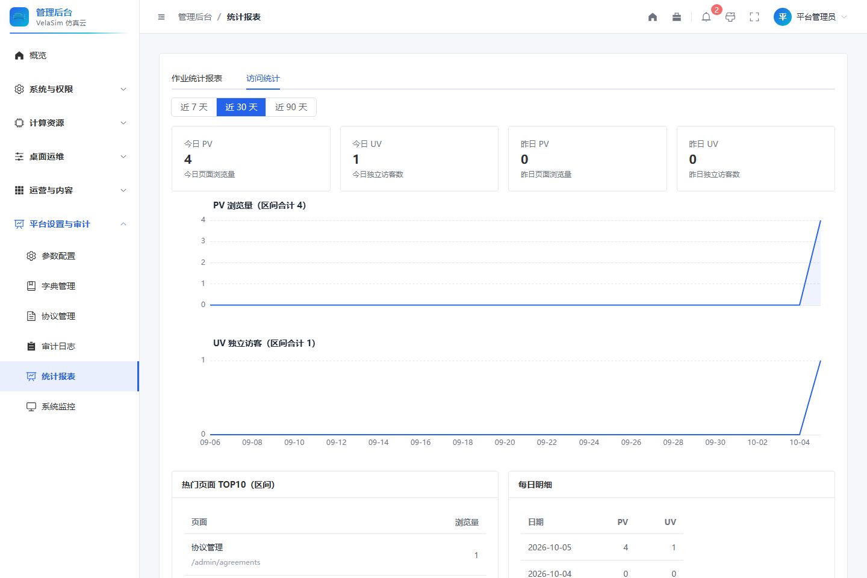Switch to the 访问统计 tab
867x578 pixels.
(263, 78)
